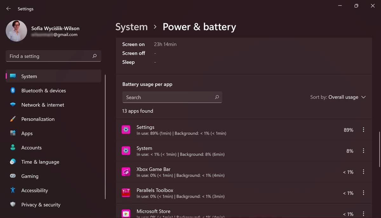This screenshot has width=381, height=218.
Task: Click the battery usage Search field
Action: tap(172, 97)
